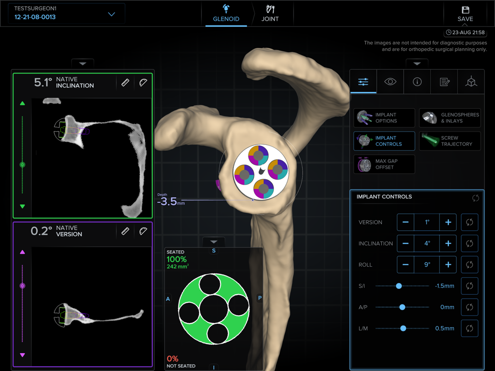The width and height of the screenshot is (495, 371).
Task: Switch to the Joint tab
Action: 271,14
